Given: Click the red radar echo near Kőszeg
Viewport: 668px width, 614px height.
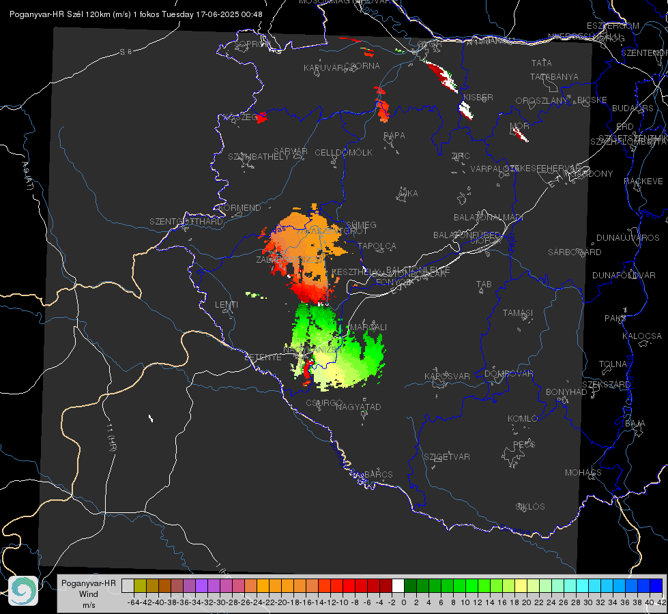Looking at the screenshot, I should 261,117.
